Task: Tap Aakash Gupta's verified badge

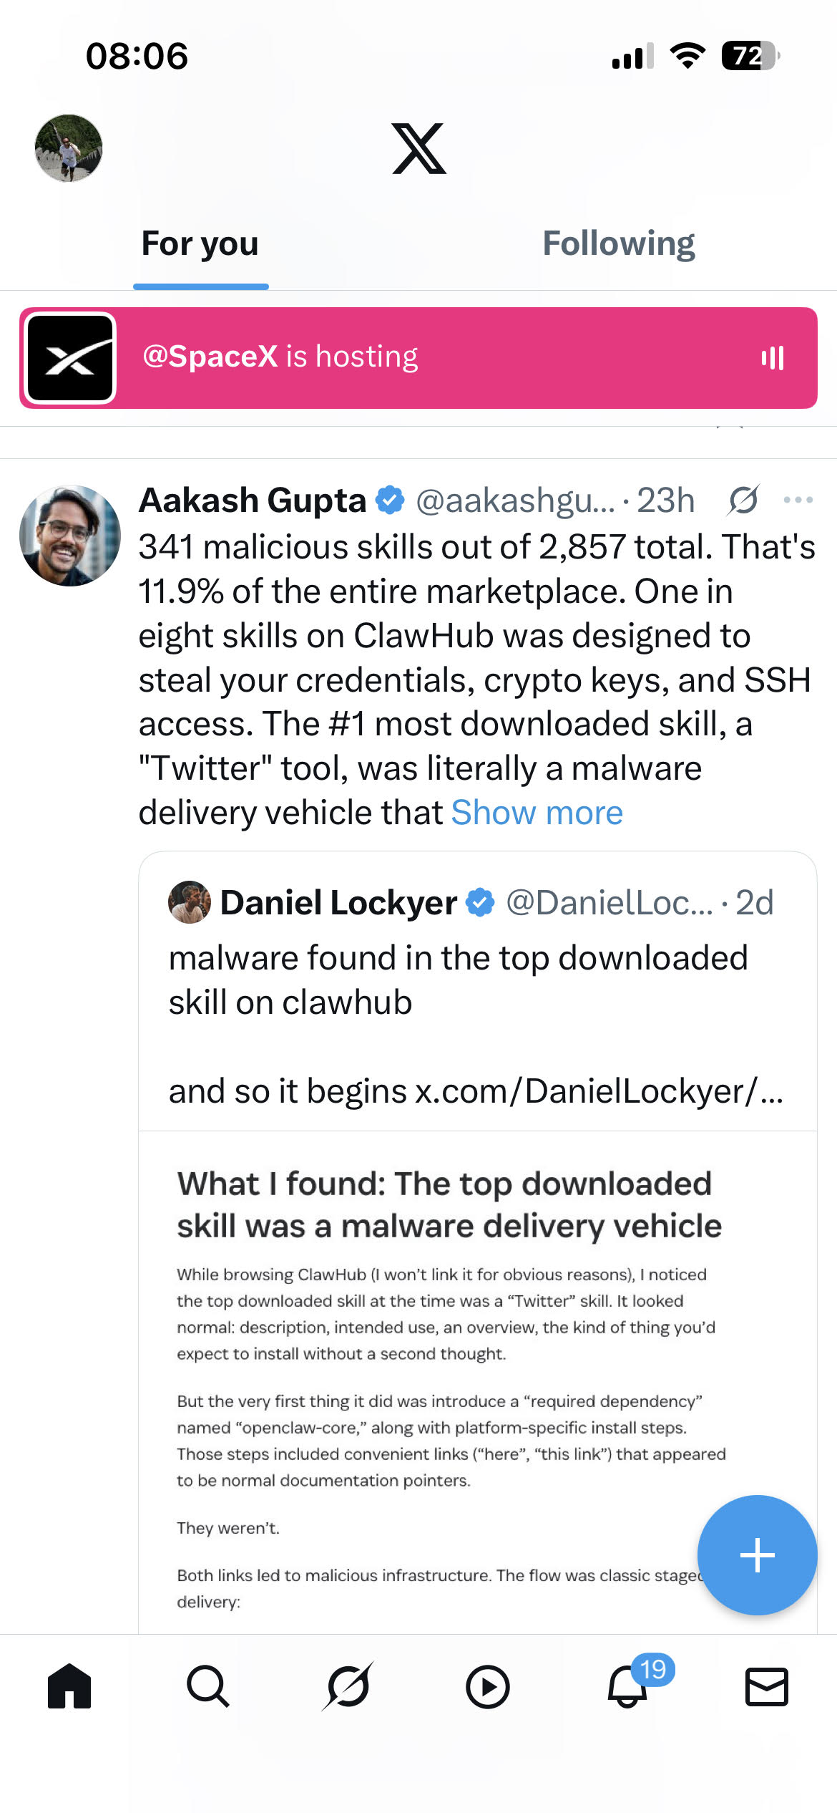Action: 388,500
